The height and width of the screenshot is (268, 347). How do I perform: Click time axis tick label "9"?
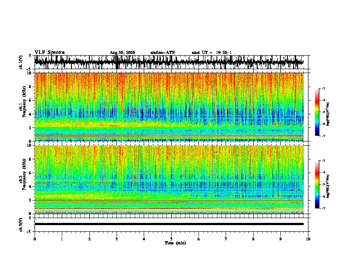click(x=280, y=239)
